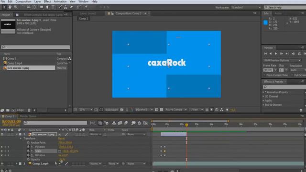Image resolution: width=306 pixels, height=172 pixels.
Task: Open Composition menu
Action: [x=23, y=1]
